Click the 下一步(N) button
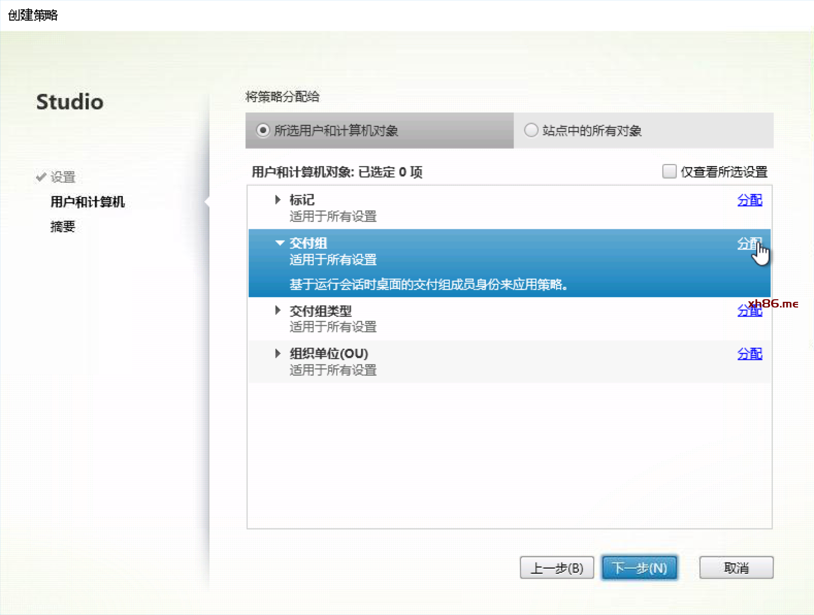Image resolution: width=814 pixels, height=615 pixels. [639, 568]
